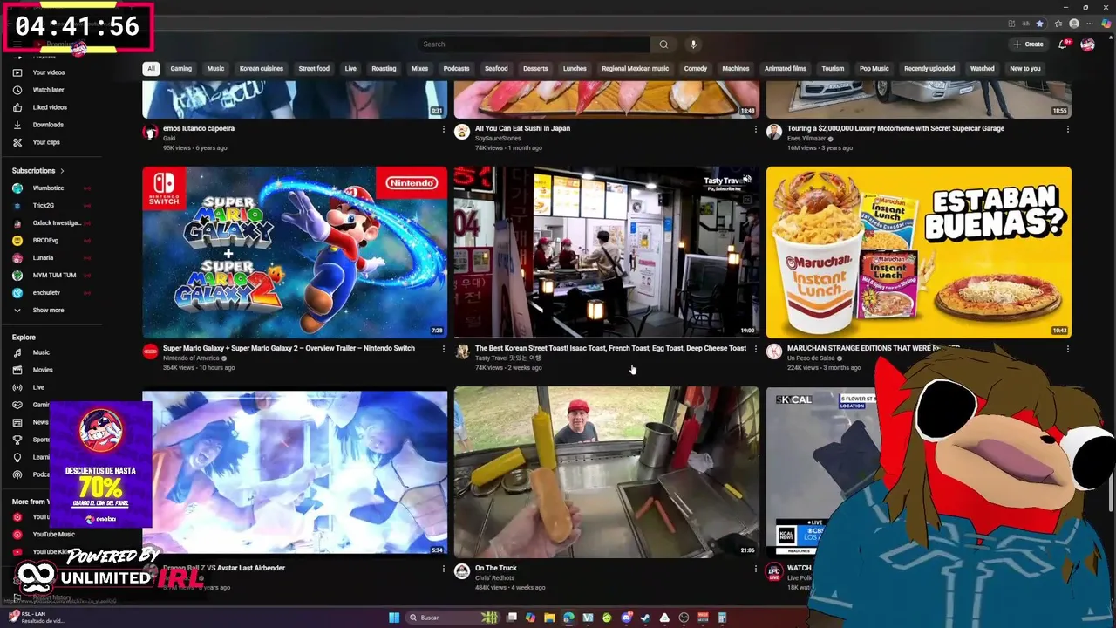
Task: Open MYM TUM TUM subscription channel
Action: 54,276
